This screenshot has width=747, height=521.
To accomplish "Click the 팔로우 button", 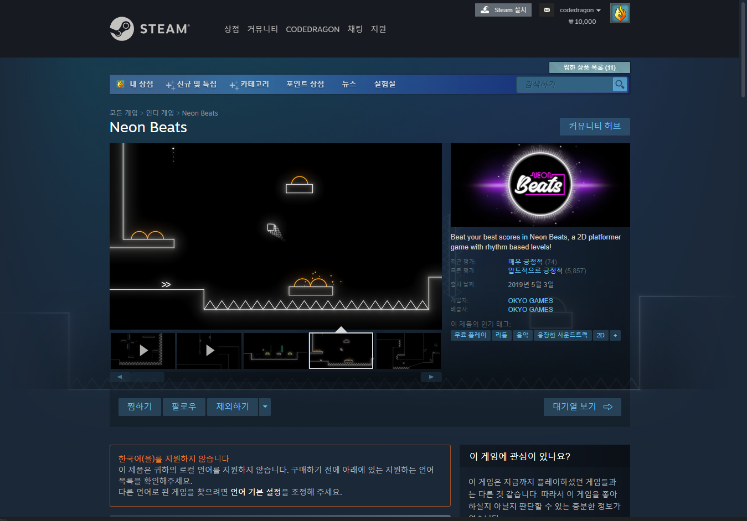I will [184, 407].
